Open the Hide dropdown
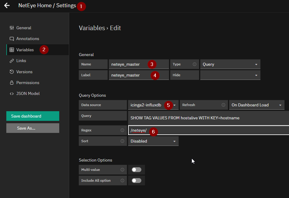The width and height of the screenshot is (289, 198). tap(230, 75)
